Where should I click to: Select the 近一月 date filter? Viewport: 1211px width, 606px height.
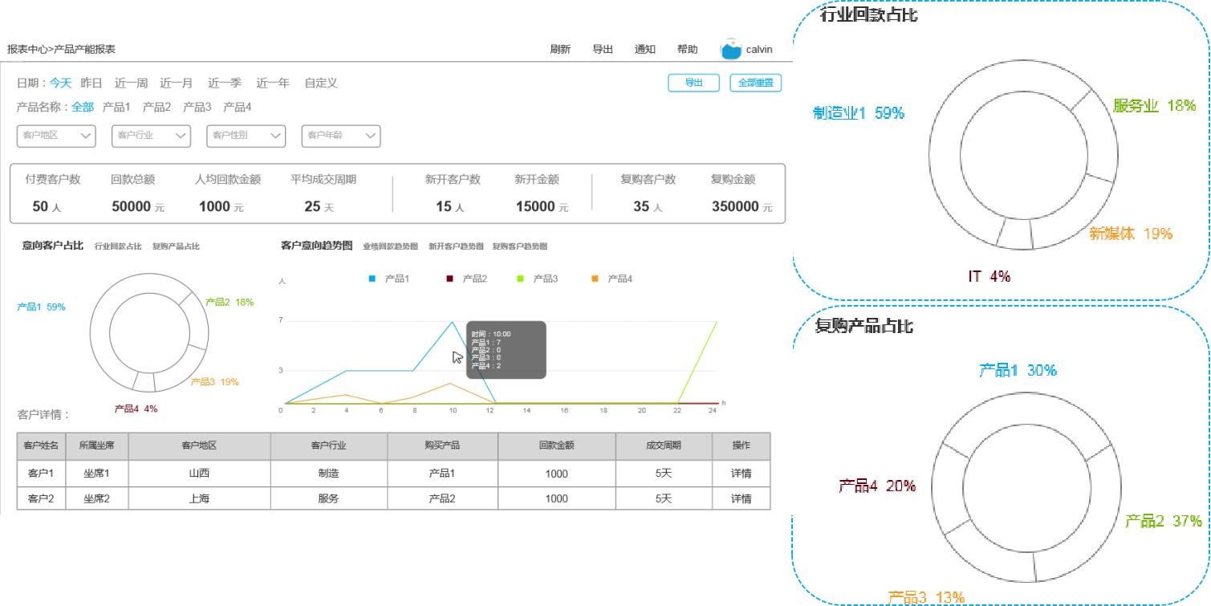click(x=177, y=83)
